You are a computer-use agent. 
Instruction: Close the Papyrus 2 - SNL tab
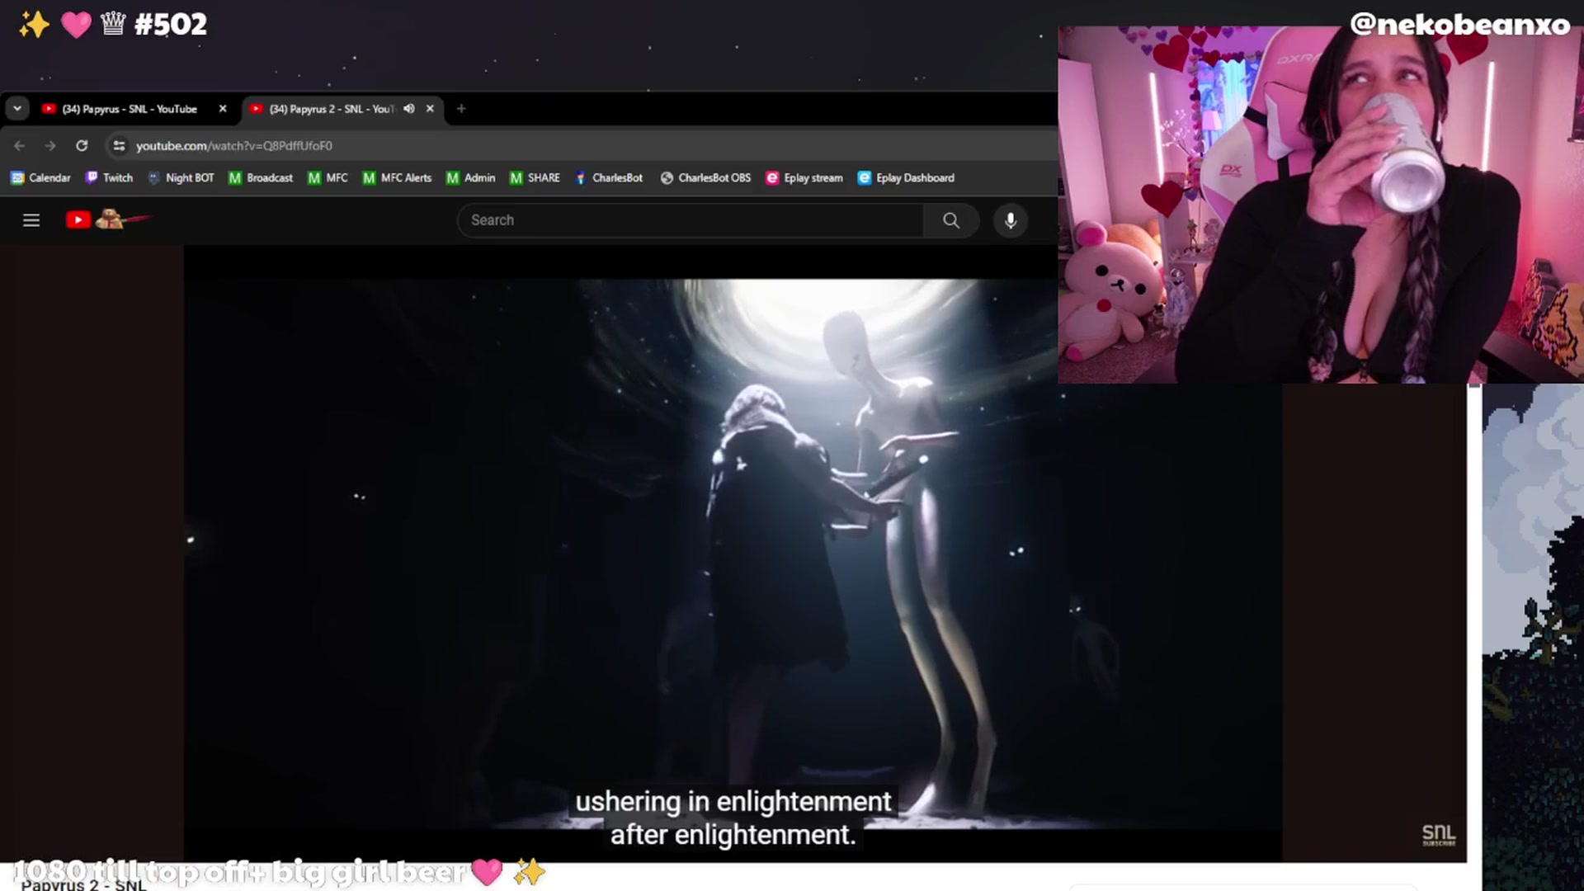click(430, 109)
